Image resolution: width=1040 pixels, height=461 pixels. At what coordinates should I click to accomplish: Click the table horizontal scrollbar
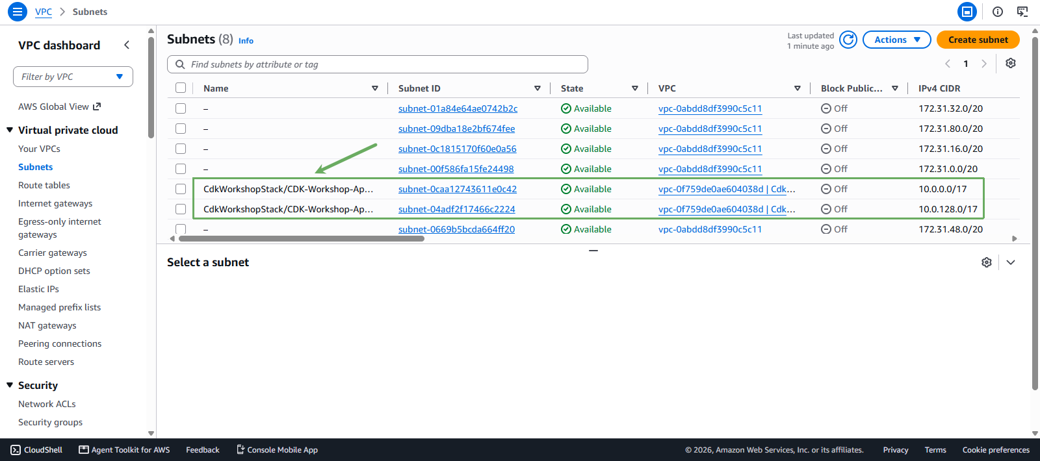302,238
